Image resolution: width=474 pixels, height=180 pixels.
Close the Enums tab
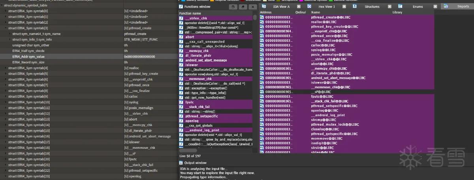click(x=435, y=7)
